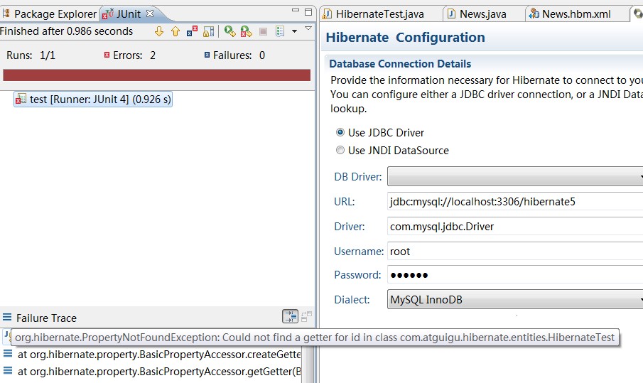643x383 pixels.
Task: Click the Errors counter icon
Action: (x=107, y=55)
